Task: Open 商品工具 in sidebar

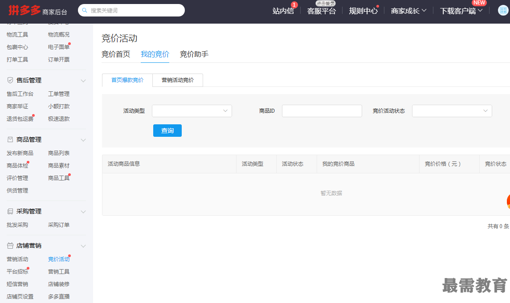Action: point(58,178)
